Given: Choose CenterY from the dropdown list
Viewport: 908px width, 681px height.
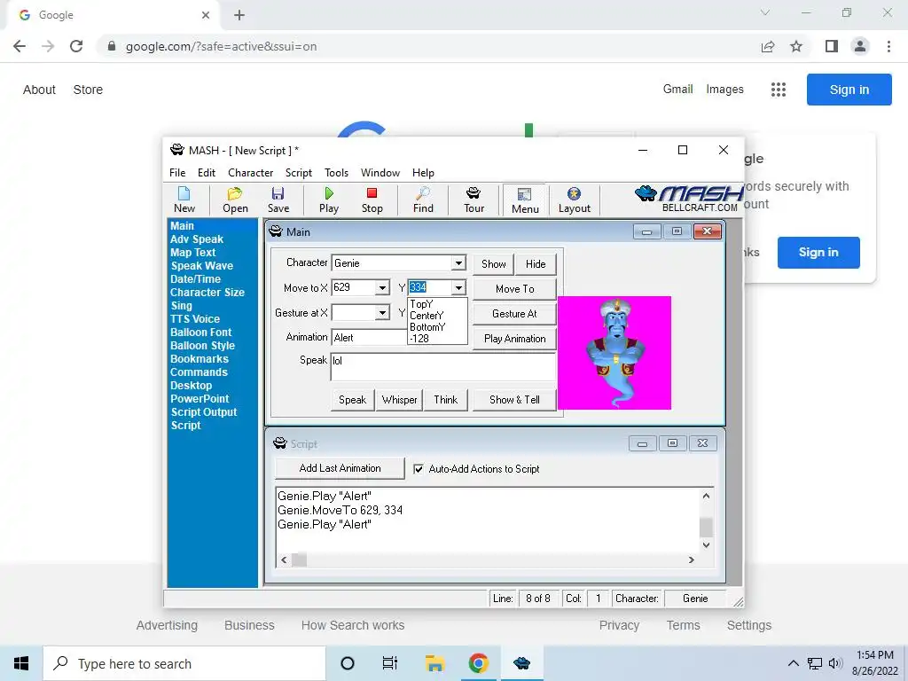Looking at the screenshot, I should (437, 316).
